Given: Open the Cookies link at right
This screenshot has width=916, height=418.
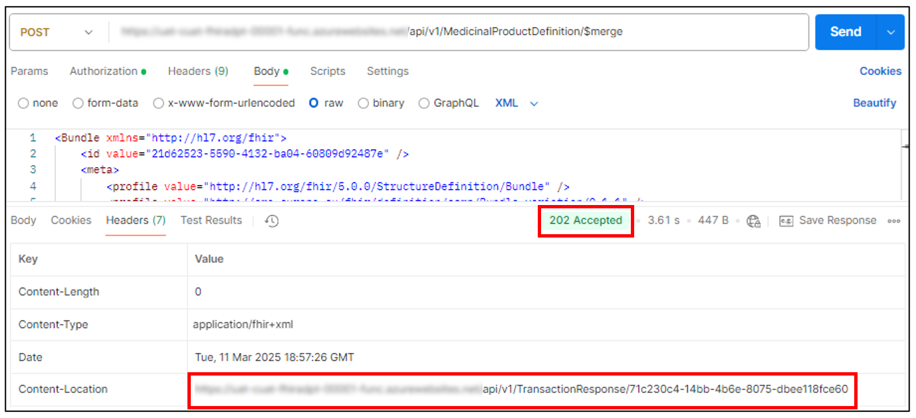Looking at the screenshot, I should [x=880, y=71].
